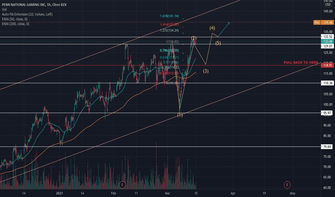Image resolution: width=335 pixels, height=197 pixels.
Task: Select the wave (5) projection label
Action: (x=218, y=43)
